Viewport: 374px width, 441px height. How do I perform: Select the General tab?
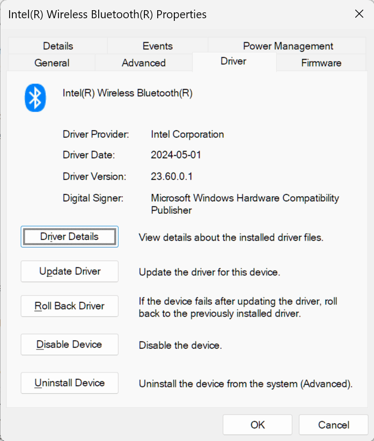52,63
